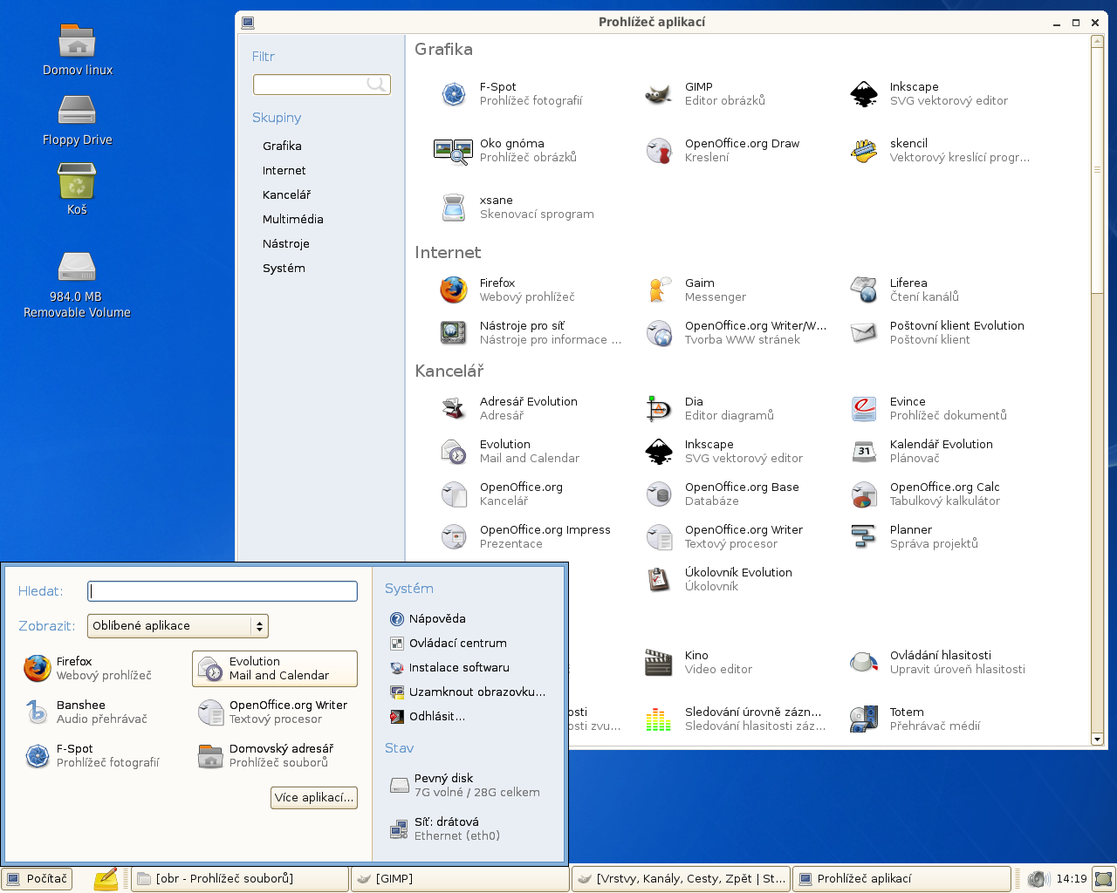Viewport: 1117px width, 893px height.
Task: Select Grafika group in sidebar
Action: pos(282,146)
